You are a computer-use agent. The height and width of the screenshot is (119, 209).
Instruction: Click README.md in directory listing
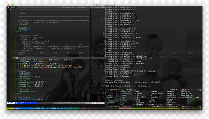coord(185,92)
